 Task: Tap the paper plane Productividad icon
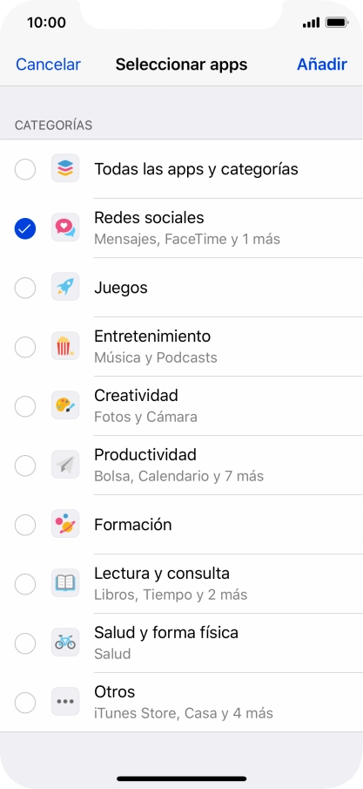click(65, 466)
